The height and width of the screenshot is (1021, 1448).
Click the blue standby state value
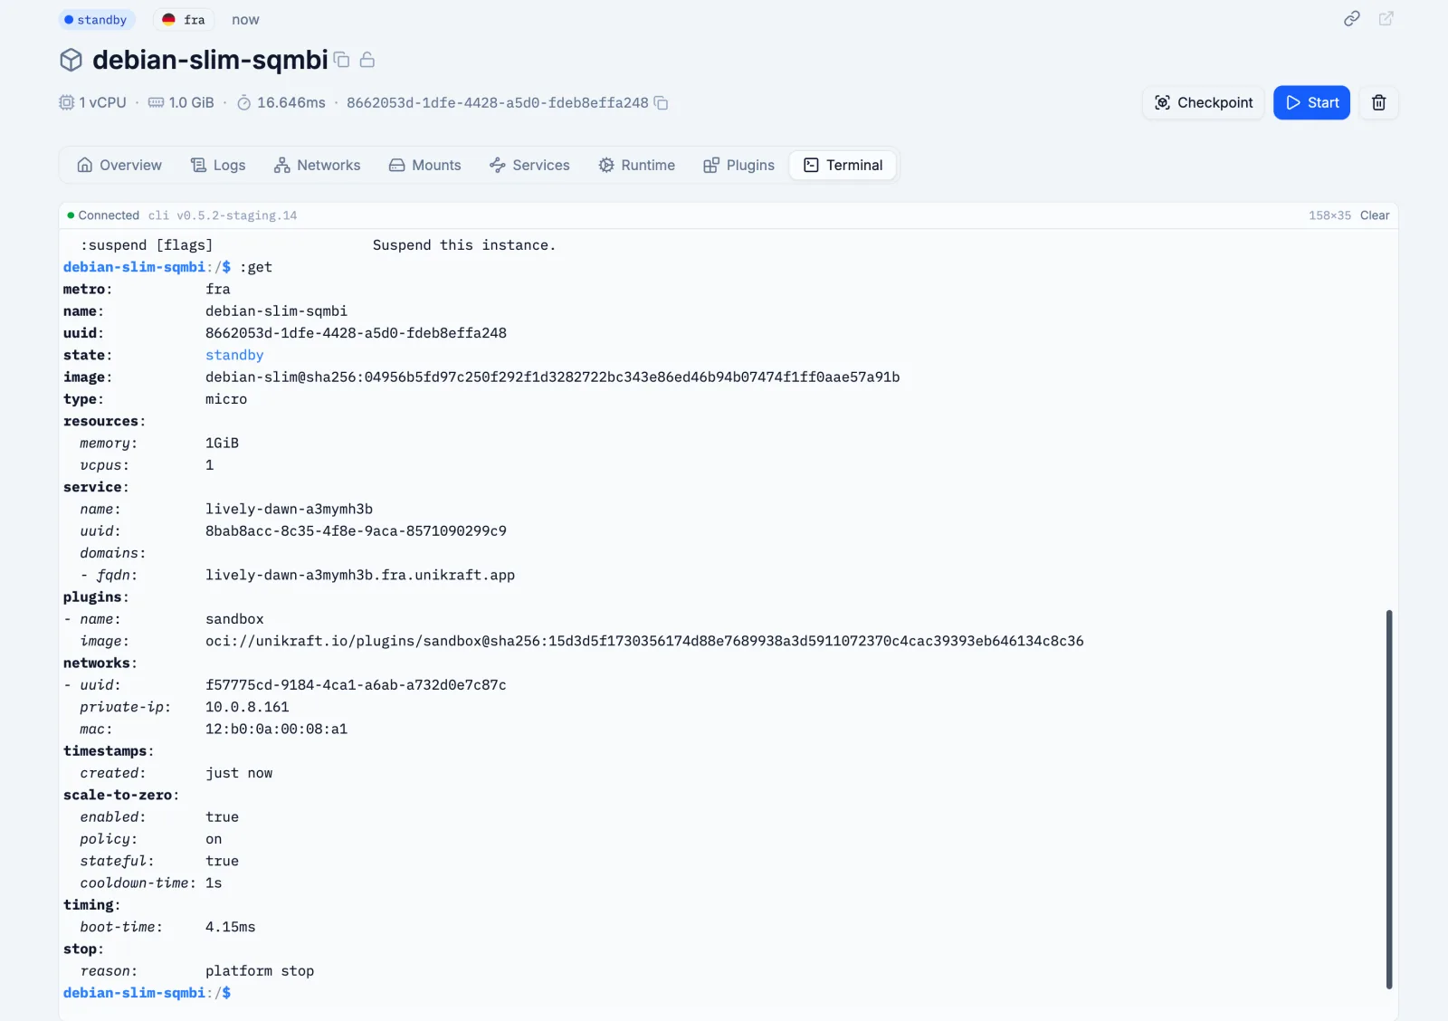point(234,355)
